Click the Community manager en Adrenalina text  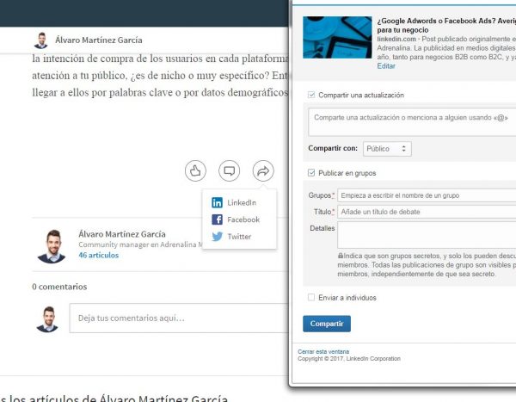pos(141,244)
